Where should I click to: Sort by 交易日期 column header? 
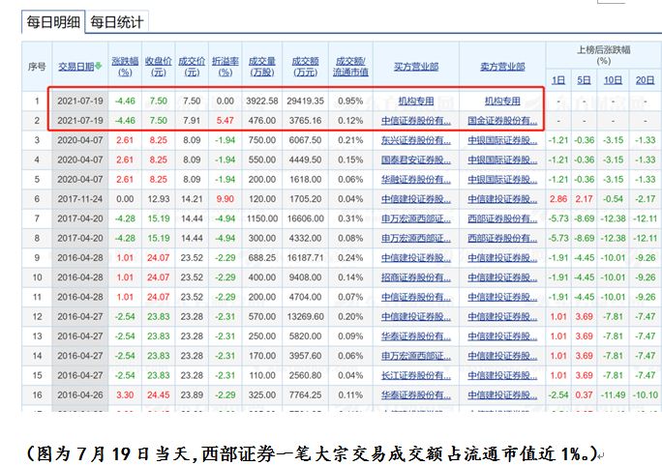click(76, 67)
